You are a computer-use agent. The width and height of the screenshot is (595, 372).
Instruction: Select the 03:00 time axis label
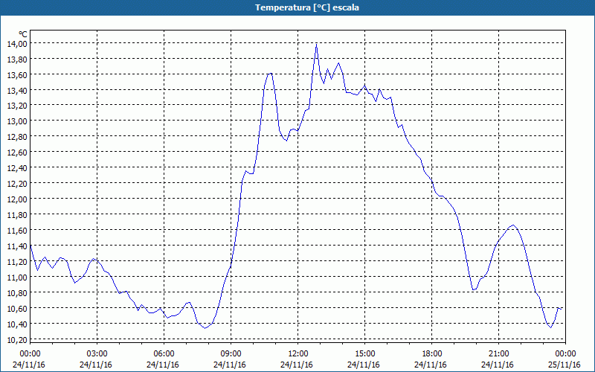(97, 354)
